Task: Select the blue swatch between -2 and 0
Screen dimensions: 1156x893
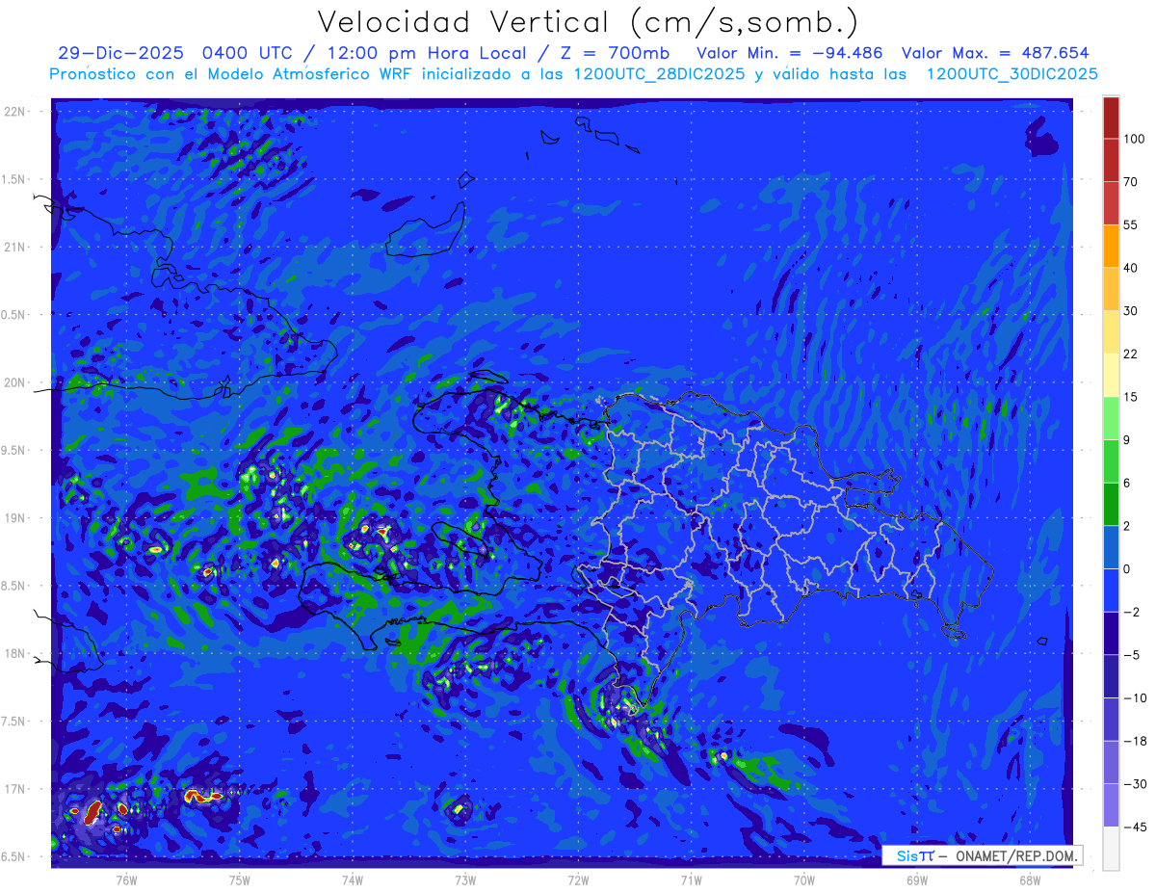Action: click(x=1111, y=591)
